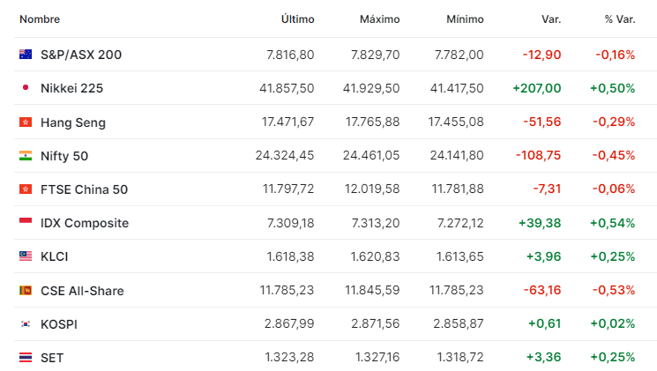Open the S&P/ASX 200 index link

coord(81,55)
